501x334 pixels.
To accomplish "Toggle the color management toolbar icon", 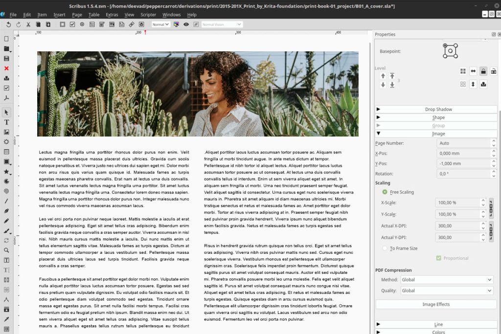I will (176, 24).
